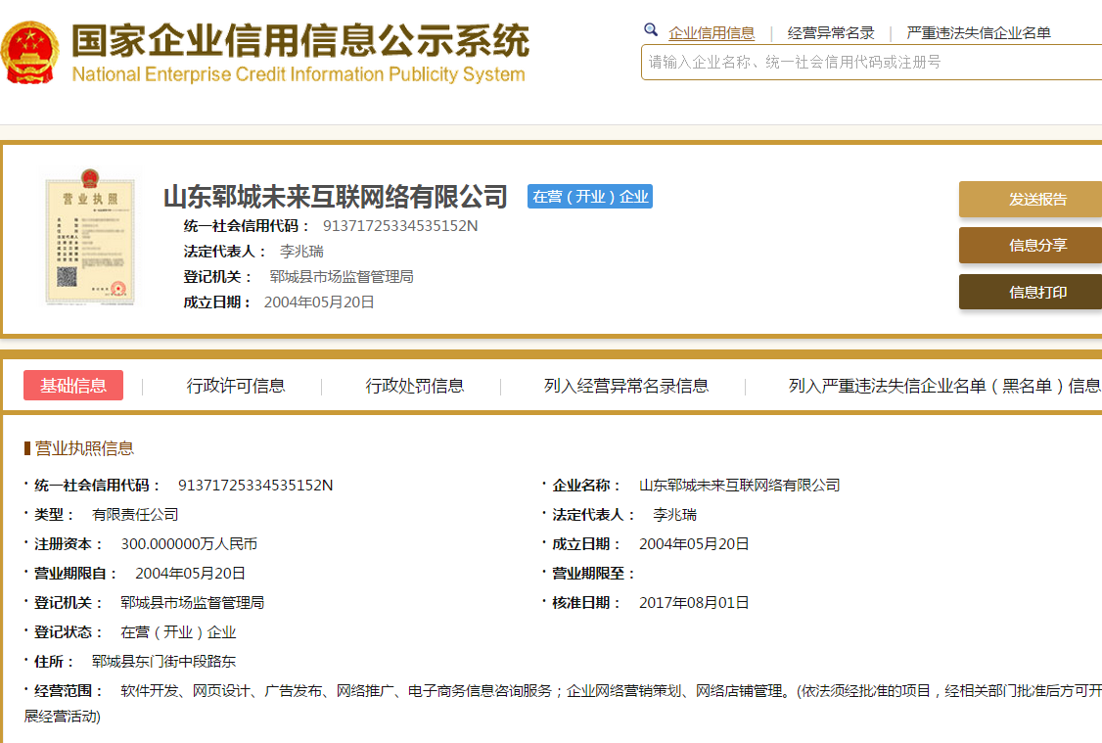Select 经营异常名录 search category
The image size is (1102, 743).
coord(831,33)
